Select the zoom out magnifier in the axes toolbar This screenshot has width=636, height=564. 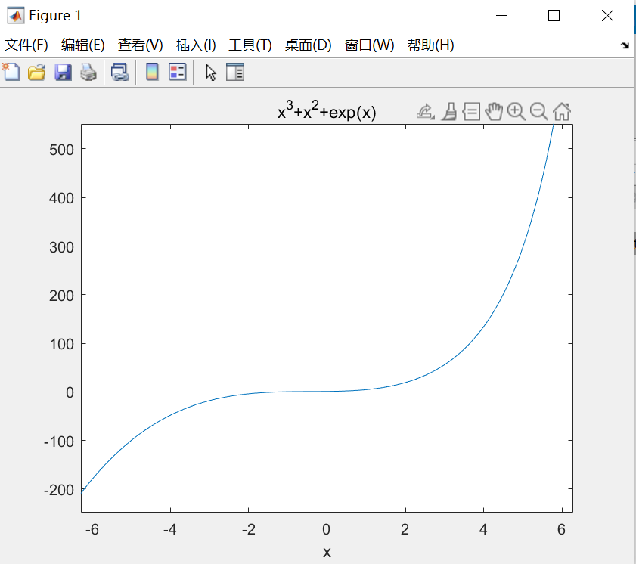(x=538, y=111)
